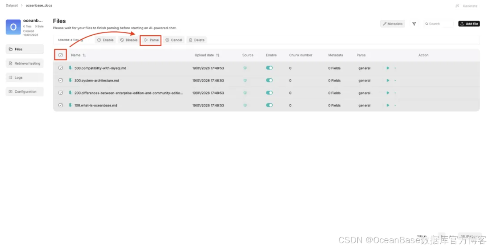This screenshot has width=488, height=248.
Task: Start parsing 500.compatibility-with-mysql.md with play icon
Action: (388, 68)
